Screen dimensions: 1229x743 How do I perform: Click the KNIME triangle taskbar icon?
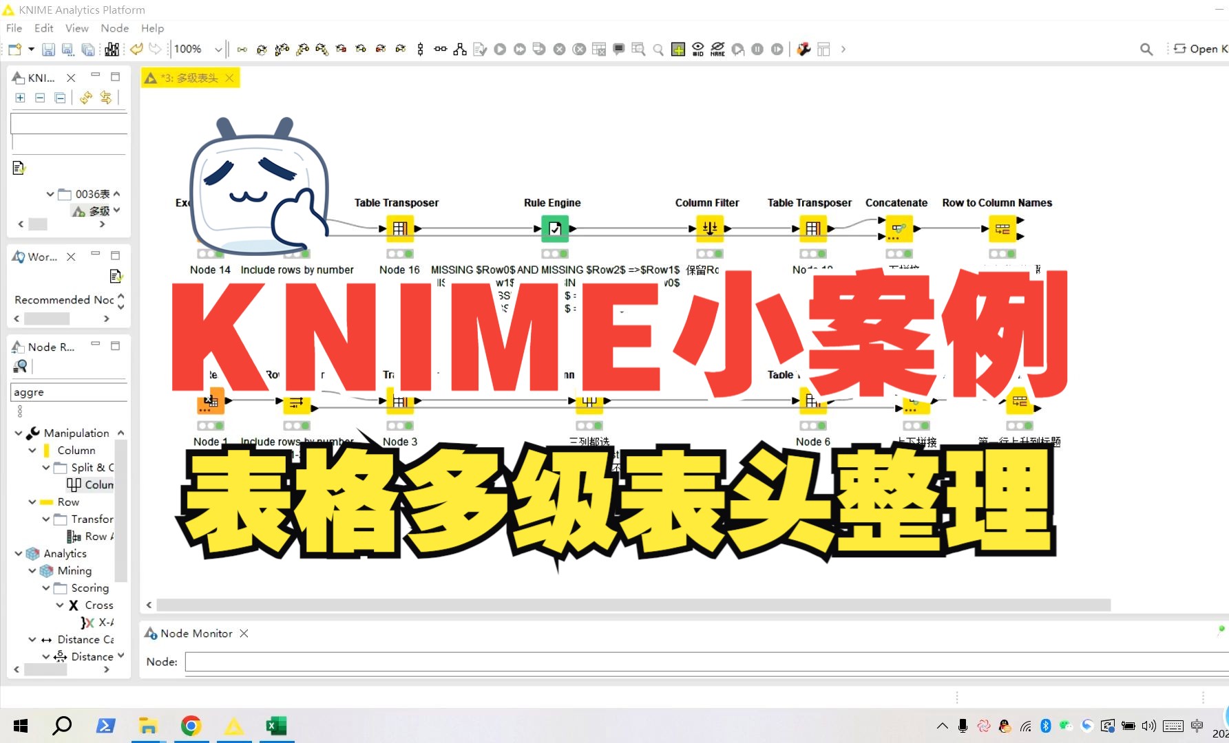pyautogui.click(x=233, y=726)
